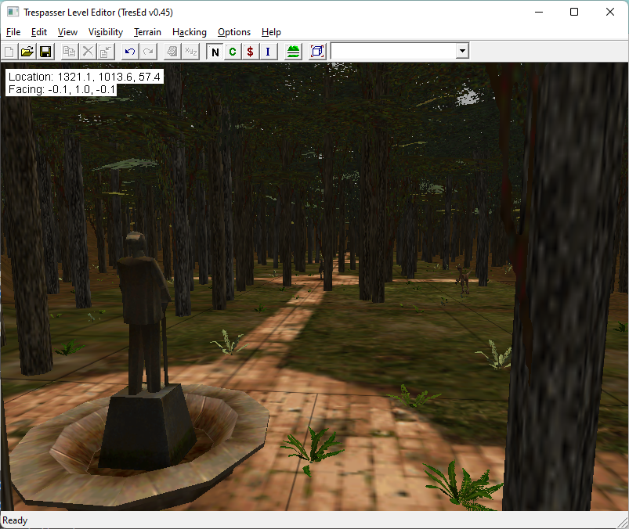Screen dimensions: 629x529
Task: Click the Facing direction readout
Action: coord(61,89)
